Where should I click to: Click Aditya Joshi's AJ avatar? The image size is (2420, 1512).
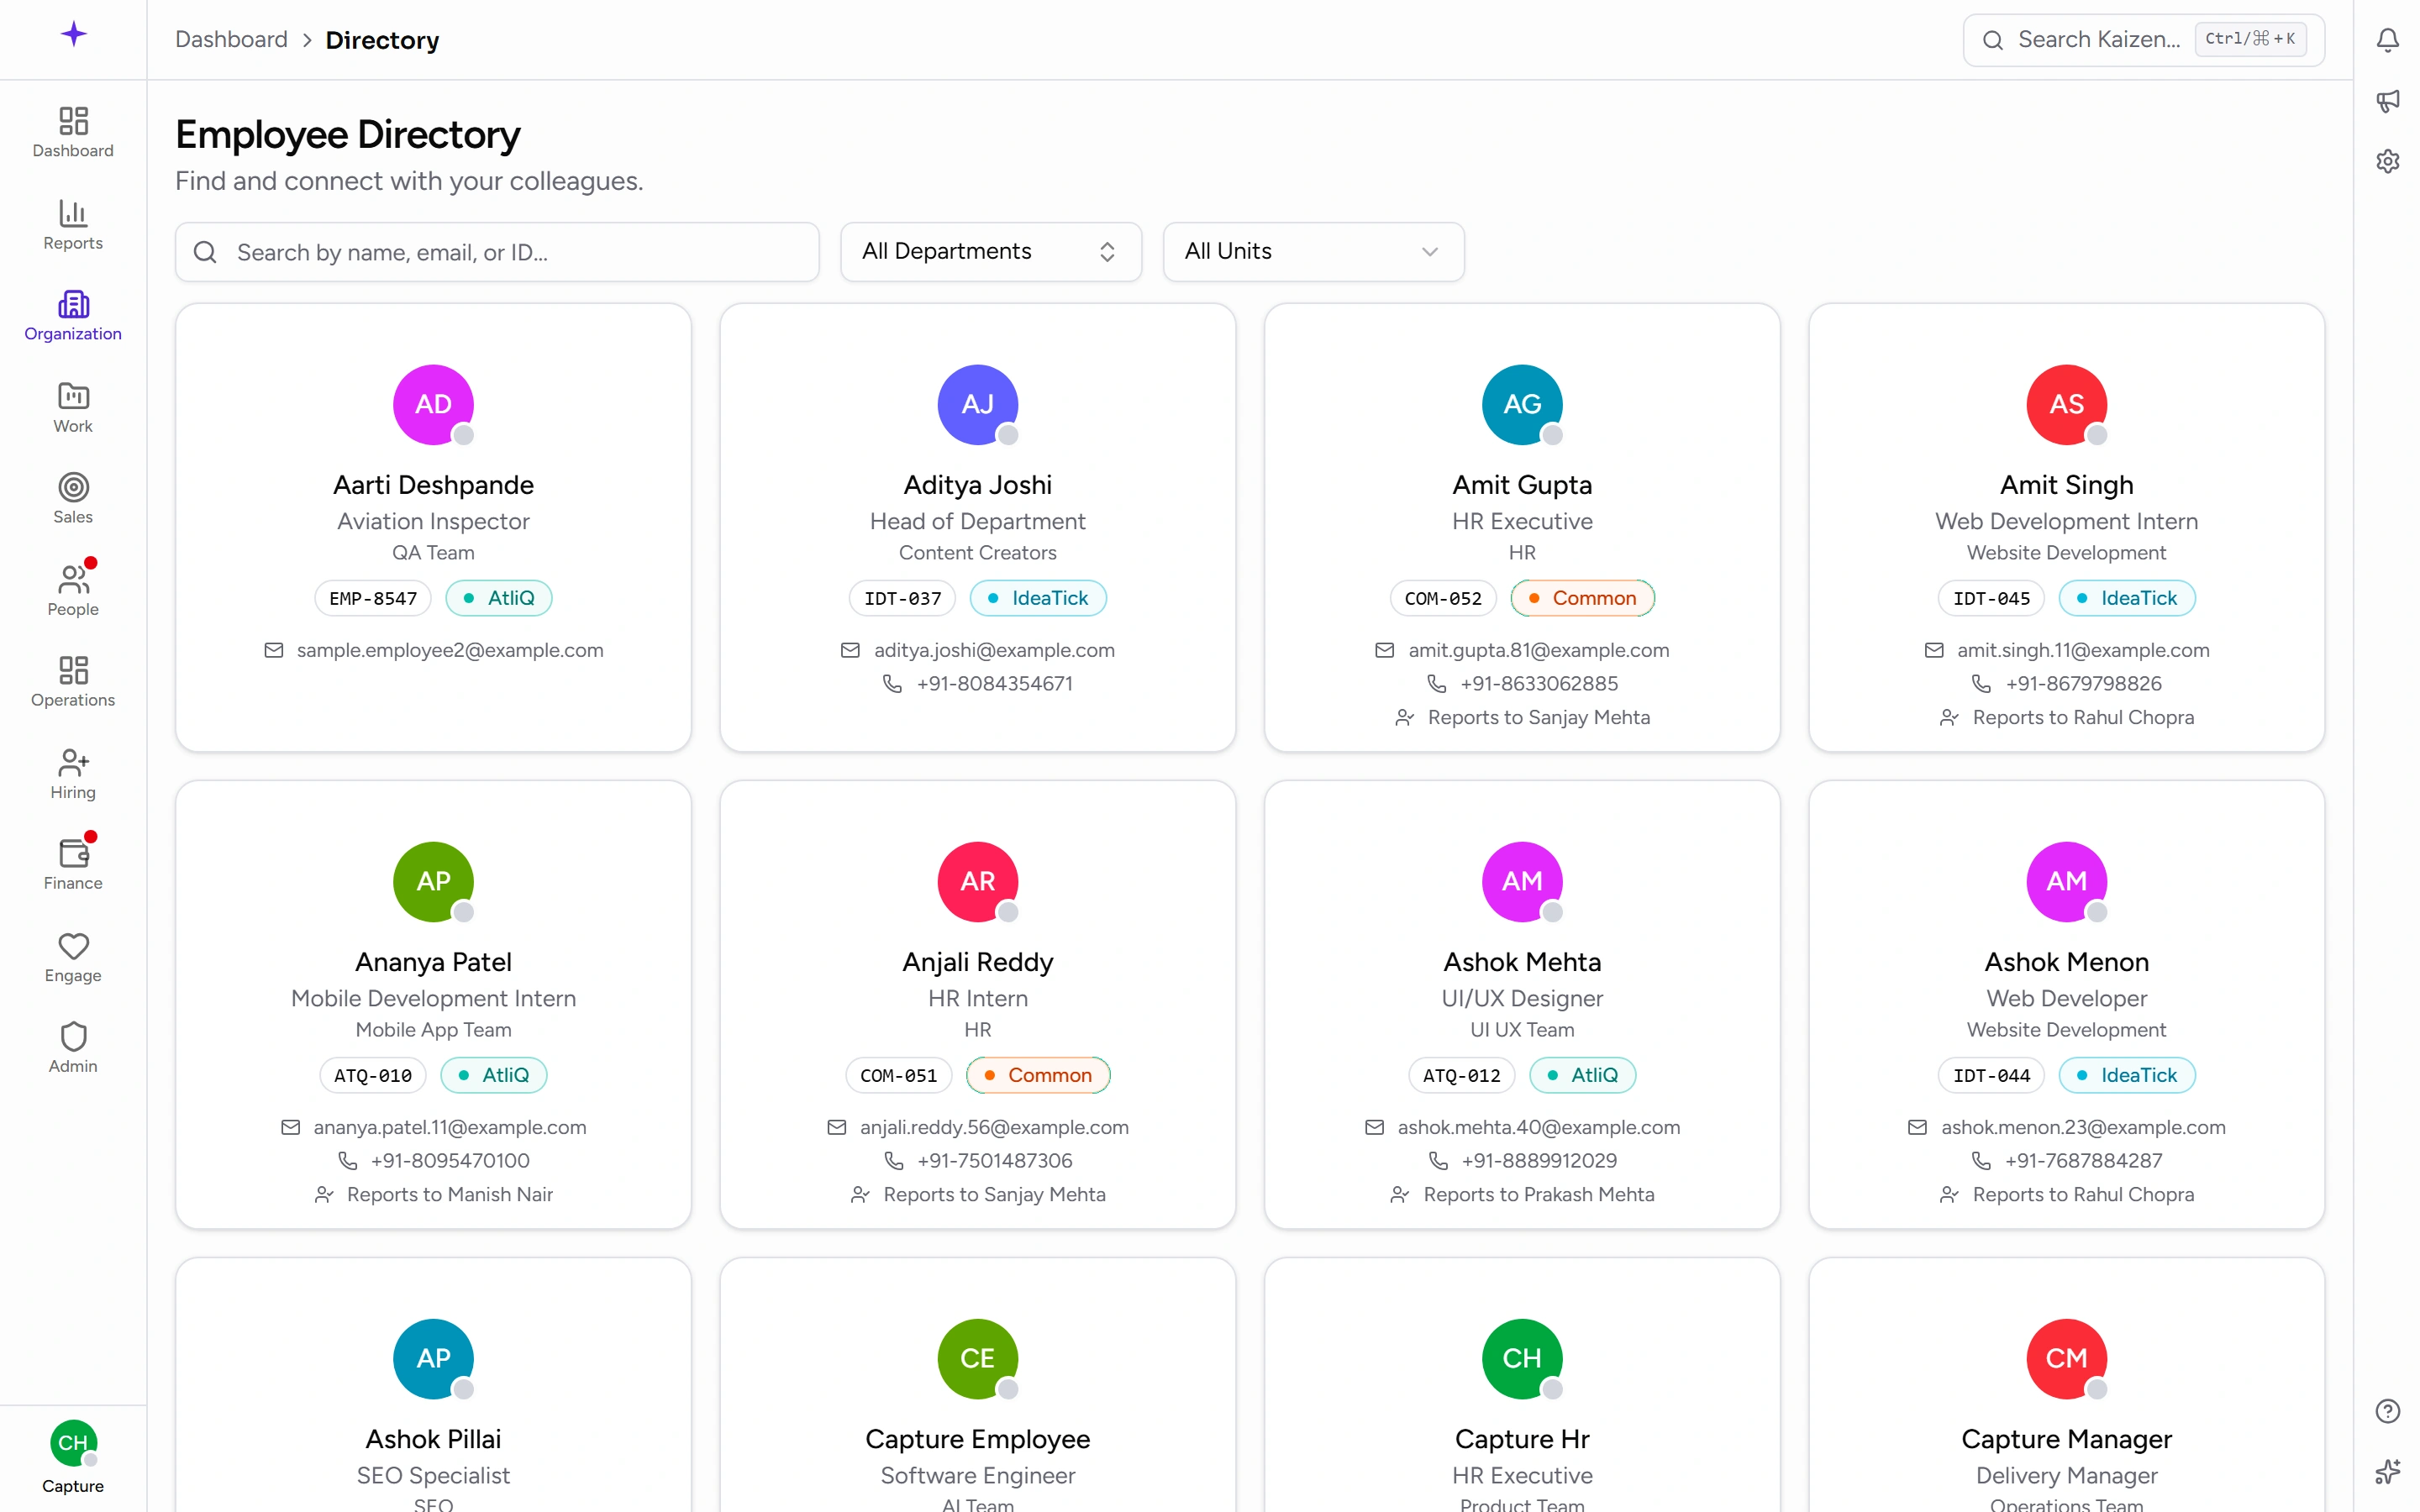(x=977, y=404)
